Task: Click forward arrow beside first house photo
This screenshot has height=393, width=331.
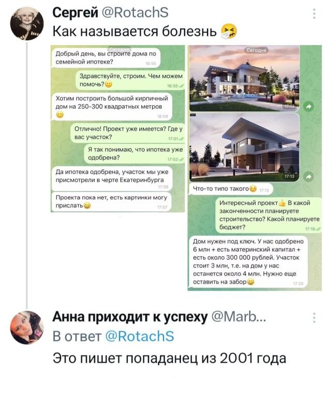Action: coord(308,107)
